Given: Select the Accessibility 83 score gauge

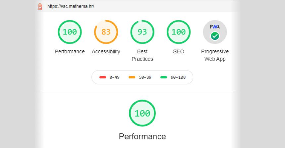Looking at the screenshot, I should [106, 32].
